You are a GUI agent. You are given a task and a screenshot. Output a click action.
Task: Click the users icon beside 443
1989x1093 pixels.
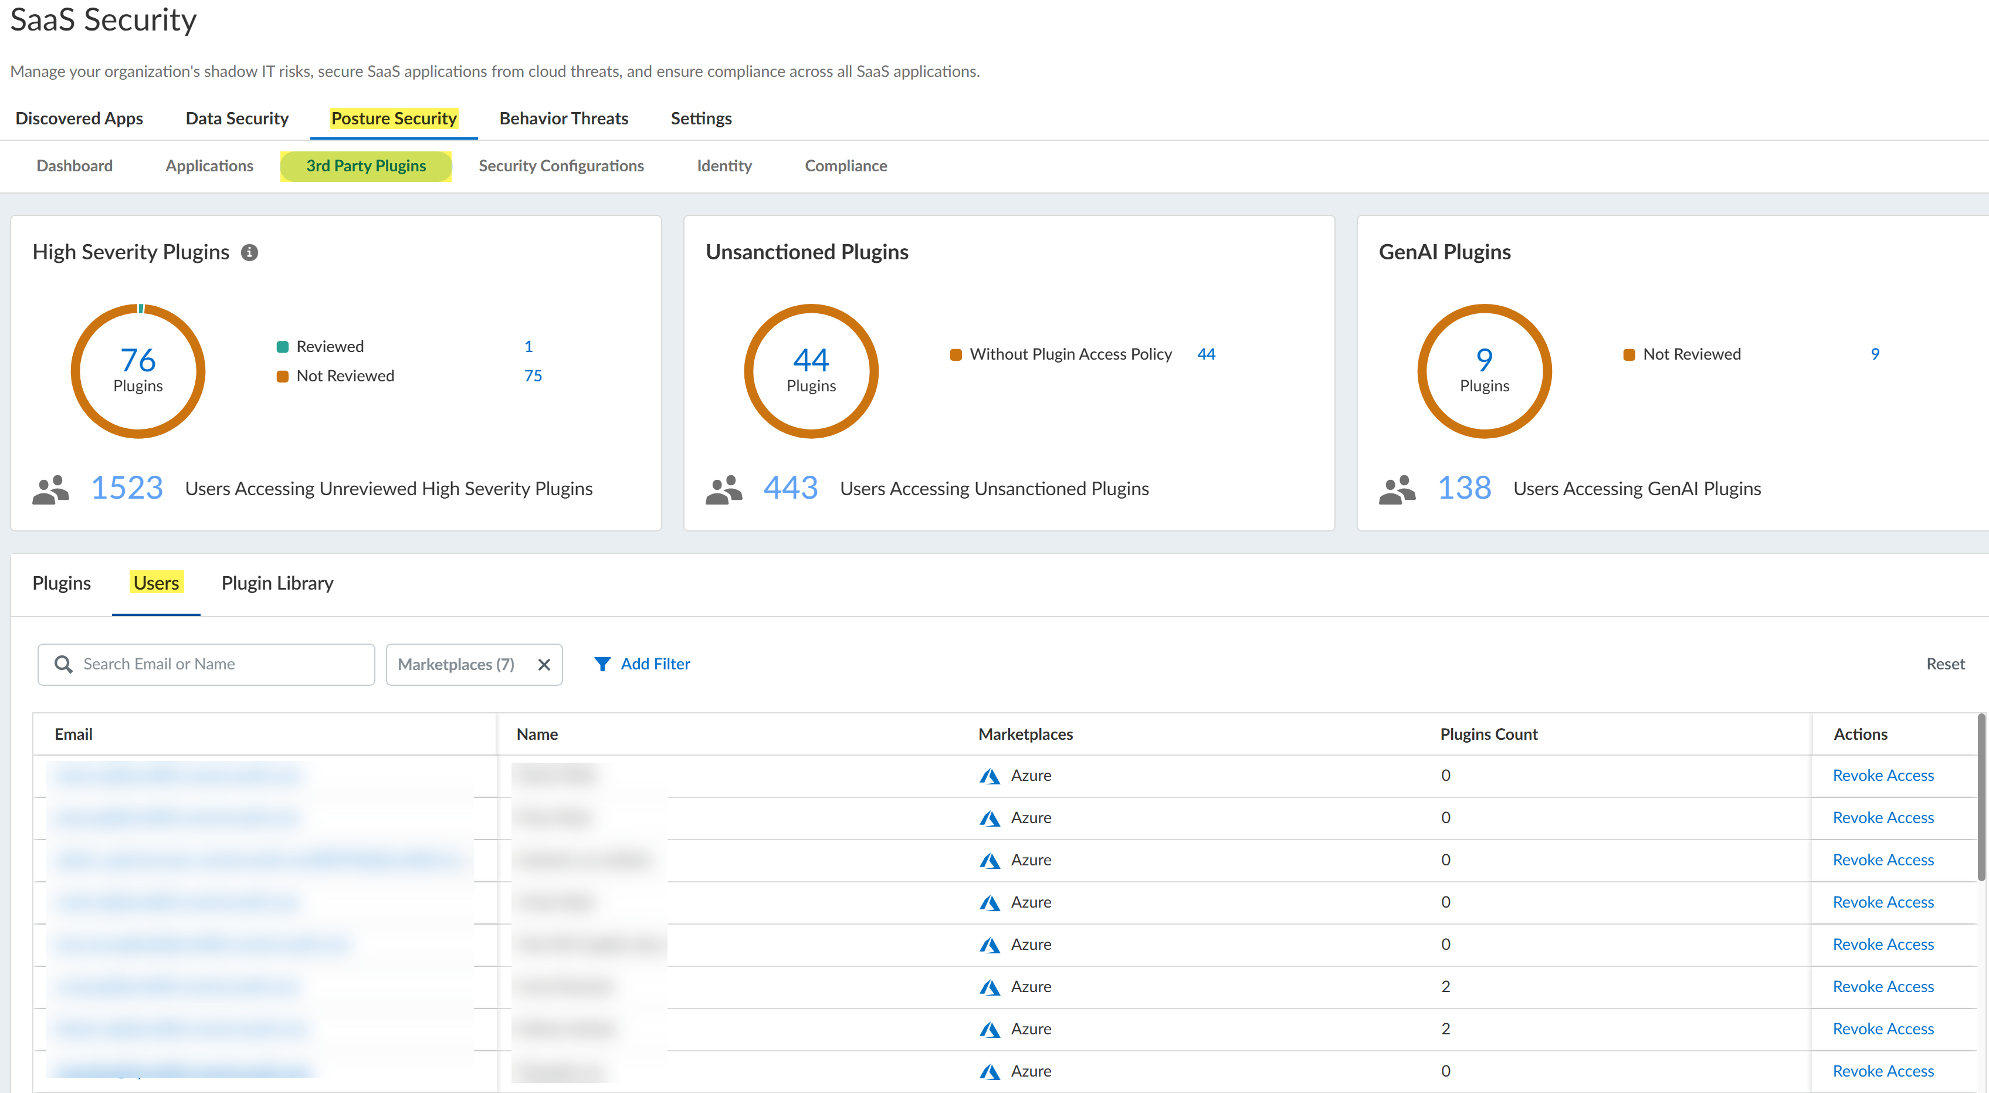coord(723,489)
